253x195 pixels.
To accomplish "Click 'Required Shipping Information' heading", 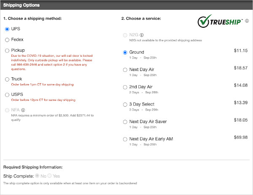I will pyautogui.click(x=33, y=167).
